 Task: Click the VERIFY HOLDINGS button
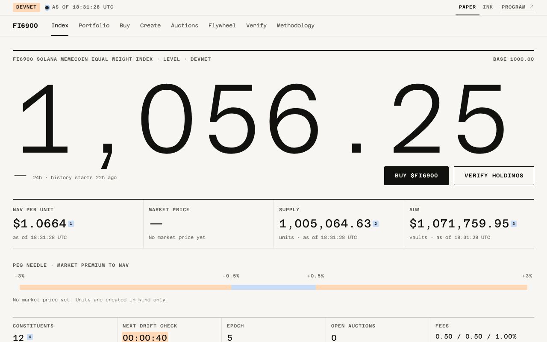[x=494, y=176]
